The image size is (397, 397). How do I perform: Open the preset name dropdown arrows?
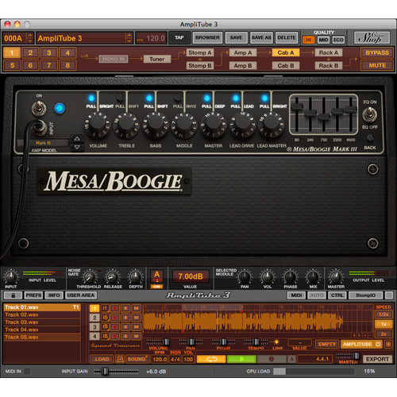(x=129, y=38)
